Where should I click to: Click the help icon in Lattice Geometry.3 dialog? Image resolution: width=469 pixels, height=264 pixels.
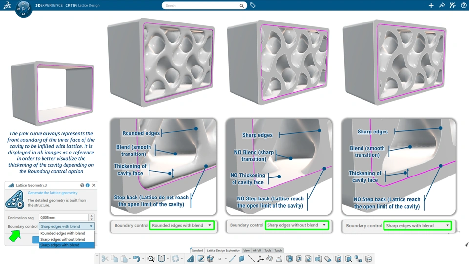point(82,185)
